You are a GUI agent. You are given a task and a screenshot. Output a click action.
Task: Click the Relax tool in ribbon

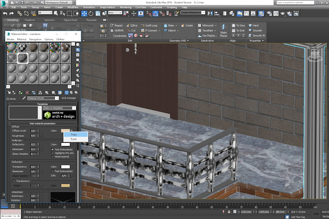172,25
